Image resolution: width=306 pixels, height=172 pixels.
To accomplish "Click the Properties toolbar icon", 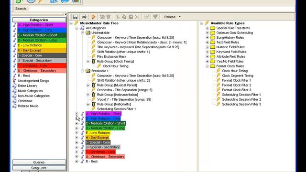I will pos(146,17).
